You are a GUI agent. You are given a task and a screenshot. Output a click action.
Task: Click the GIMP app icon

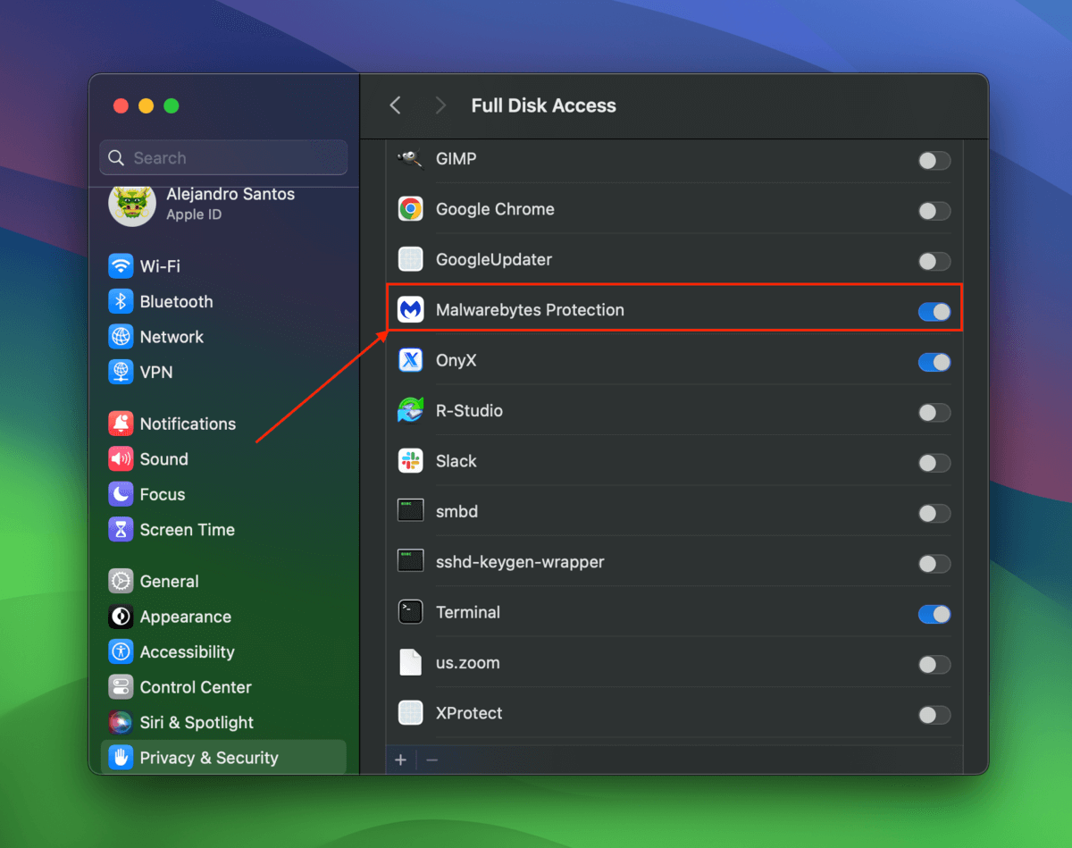pyautogui.click(x=410, y=159)
